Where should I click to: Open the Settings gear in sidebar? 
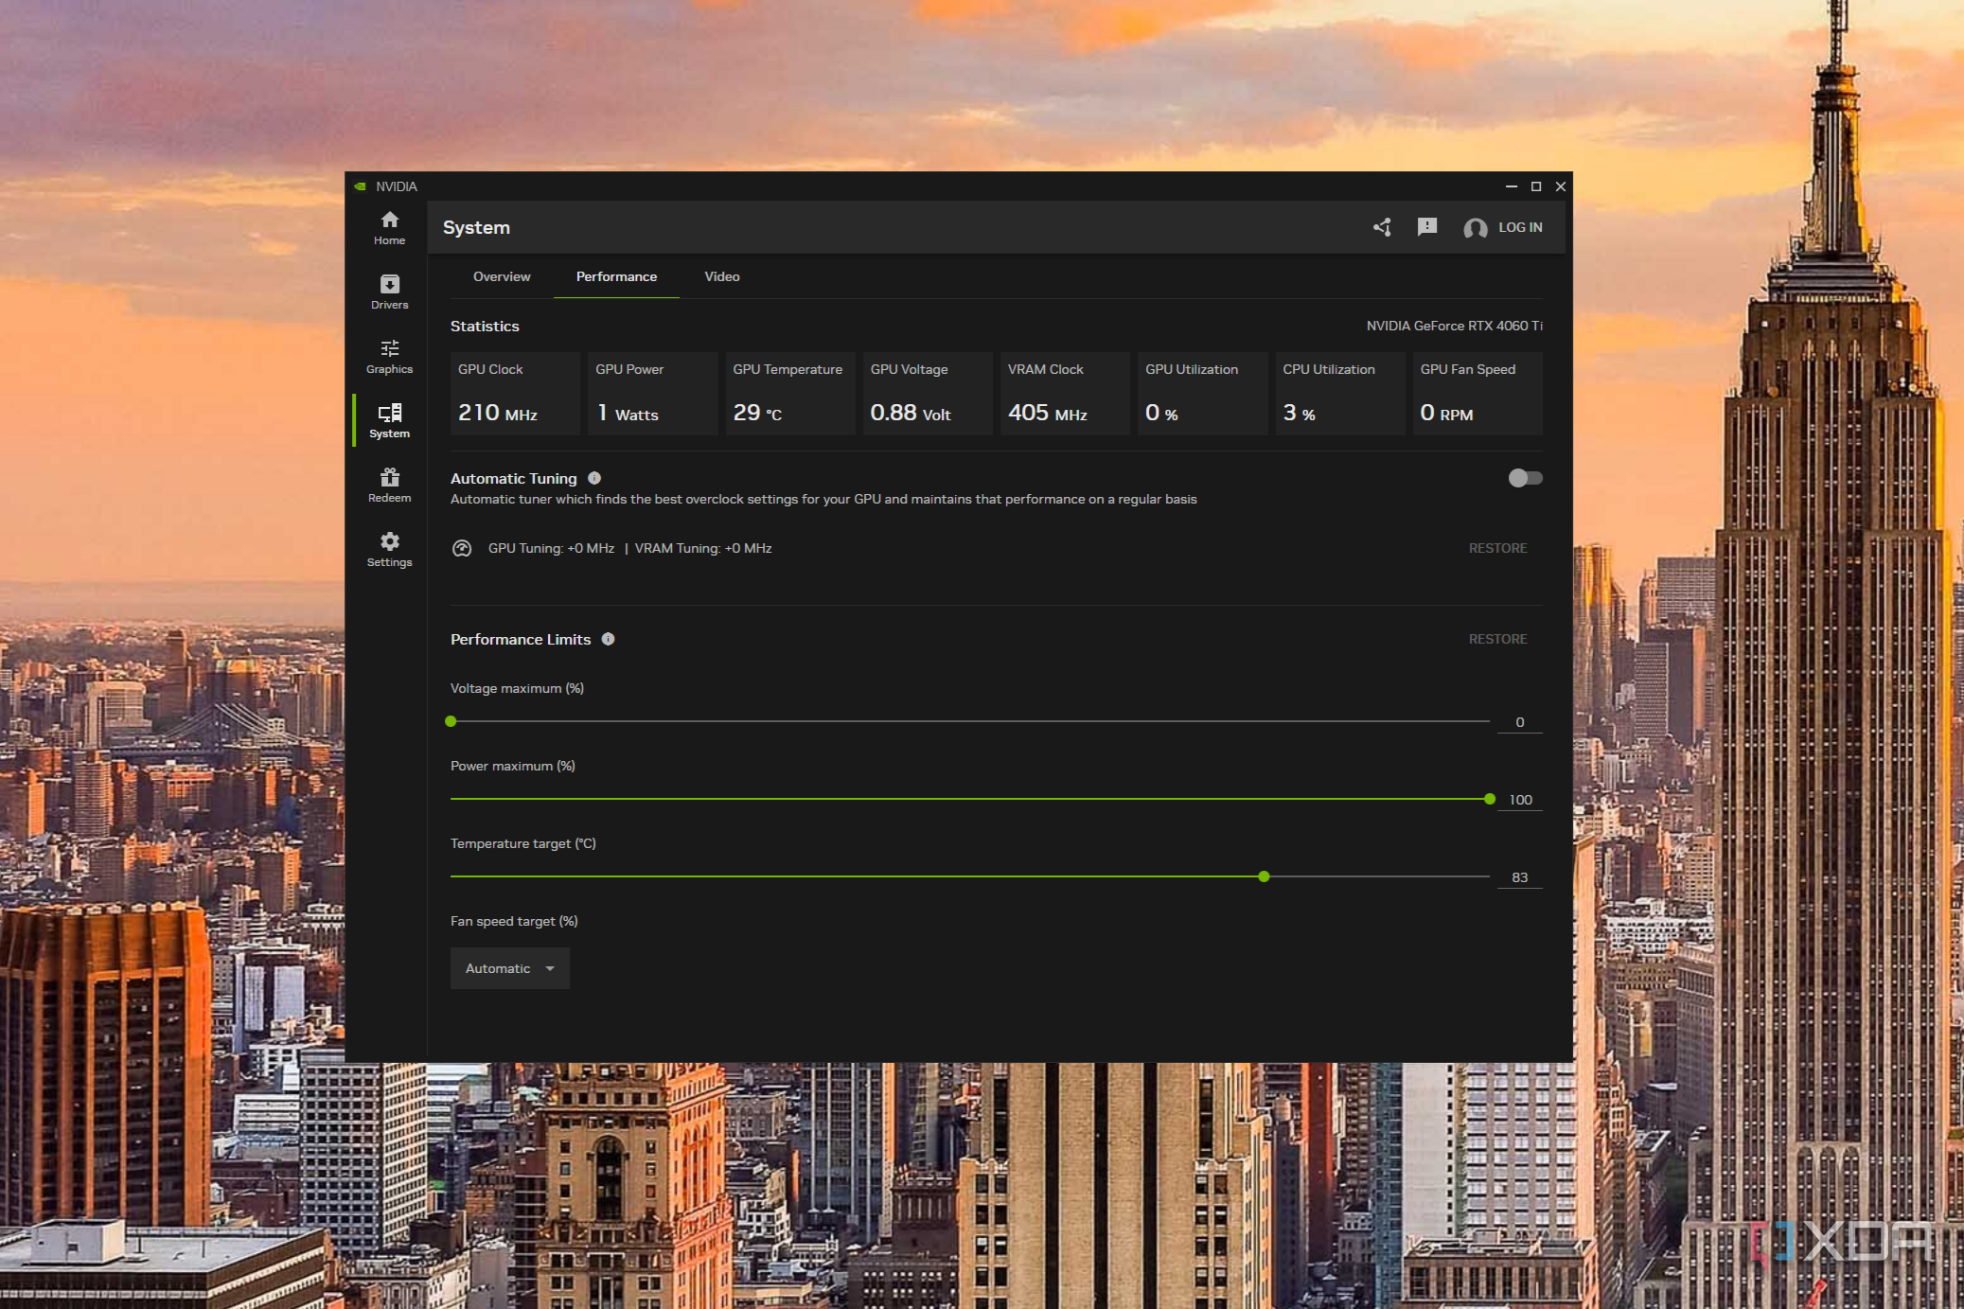click(x=389, y=550)
